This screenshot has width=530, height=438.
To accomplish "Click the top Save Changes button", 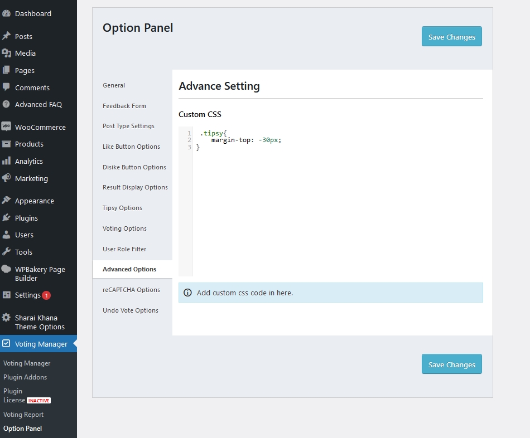I will coord(451,37).
